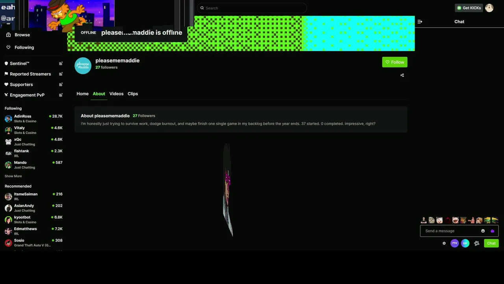Click the Engagement PvP swords icon
504x284 pixels.
pos(6,95)
